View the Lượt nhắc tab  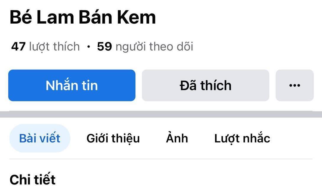click(241, 138)
